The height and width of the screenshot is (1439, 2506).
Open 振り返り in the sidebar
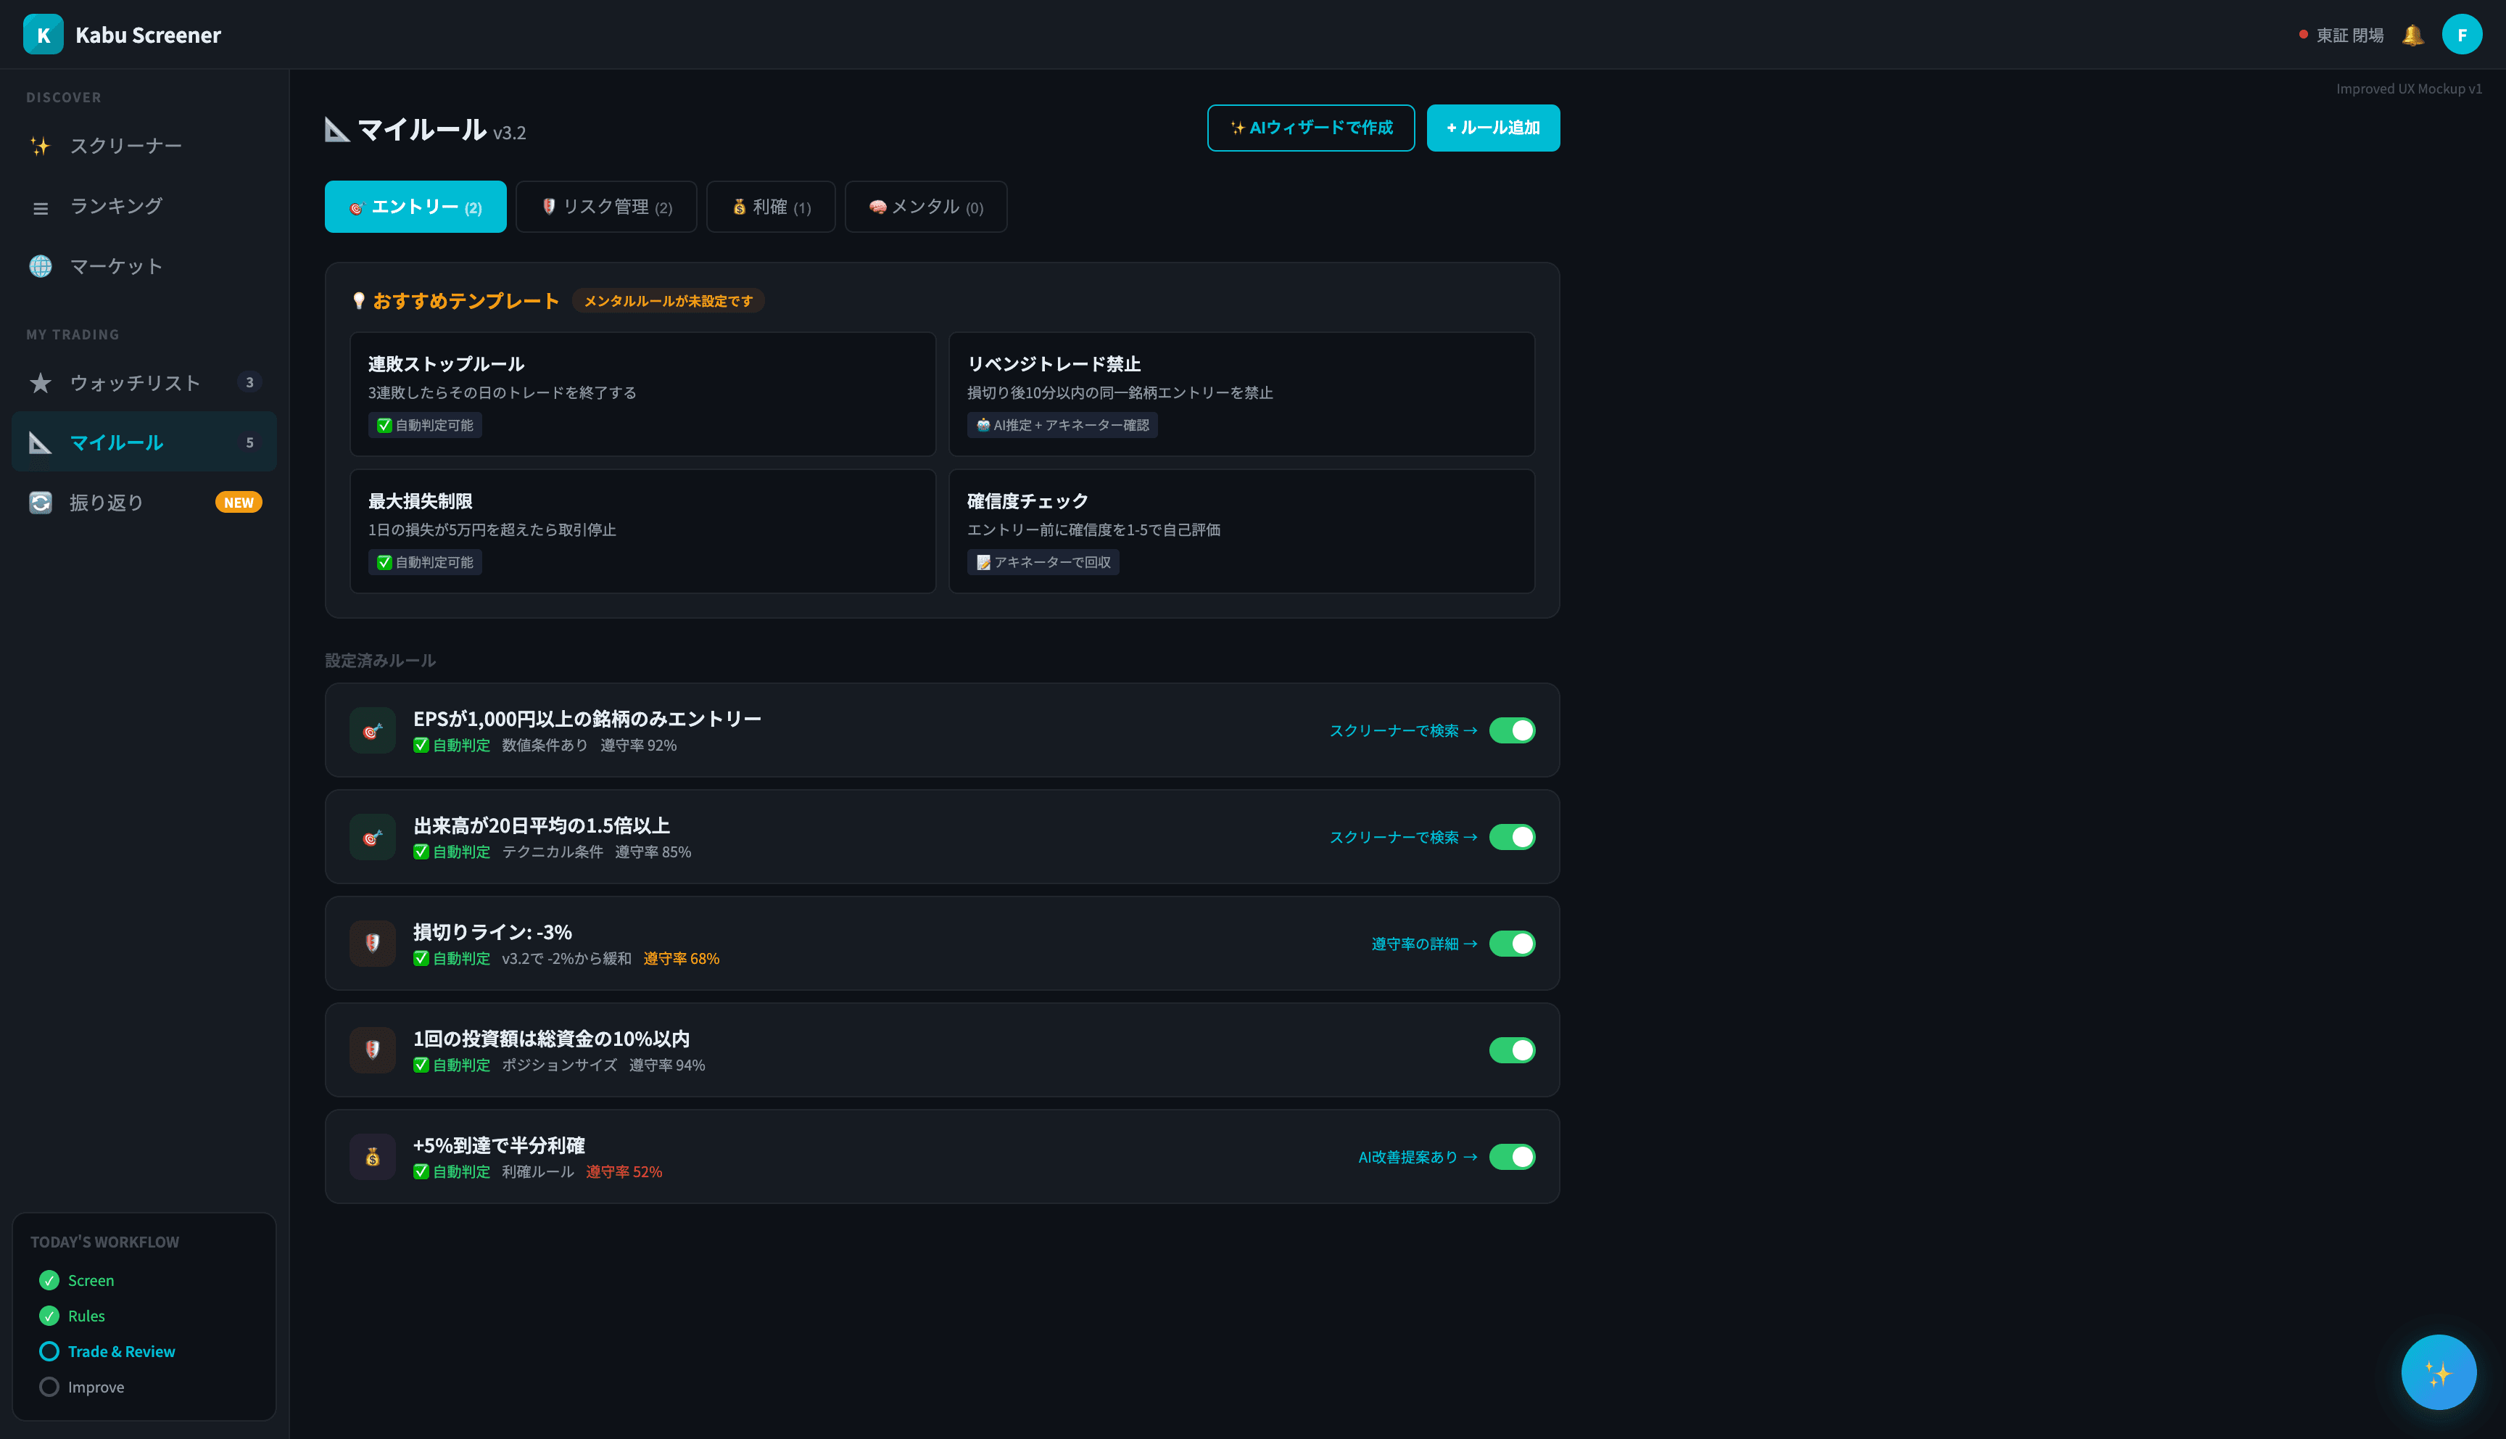point(107,502)
